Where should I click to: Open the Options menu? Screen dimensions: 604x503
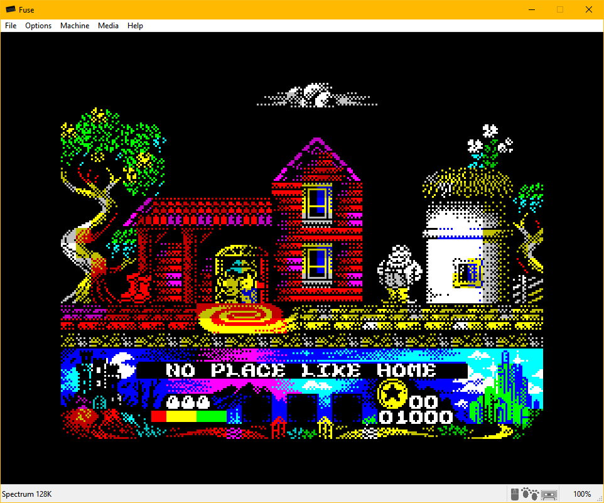pyautogui.click(x=38, y=25)
